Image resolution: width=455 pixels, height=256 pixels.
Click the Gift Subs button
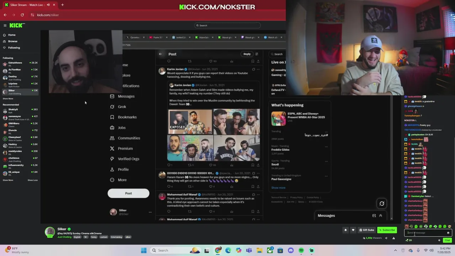(x=366, y=230)
